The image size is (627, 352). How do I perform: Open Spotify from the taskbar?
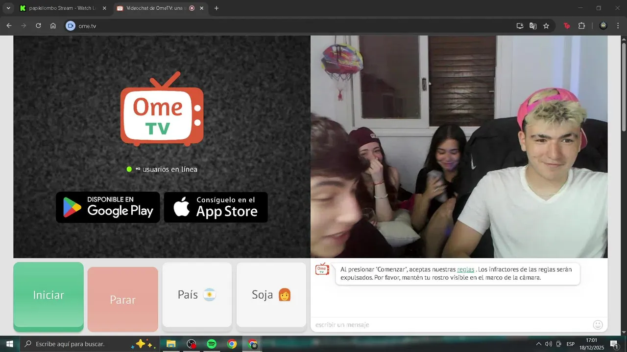click(212, 344)
